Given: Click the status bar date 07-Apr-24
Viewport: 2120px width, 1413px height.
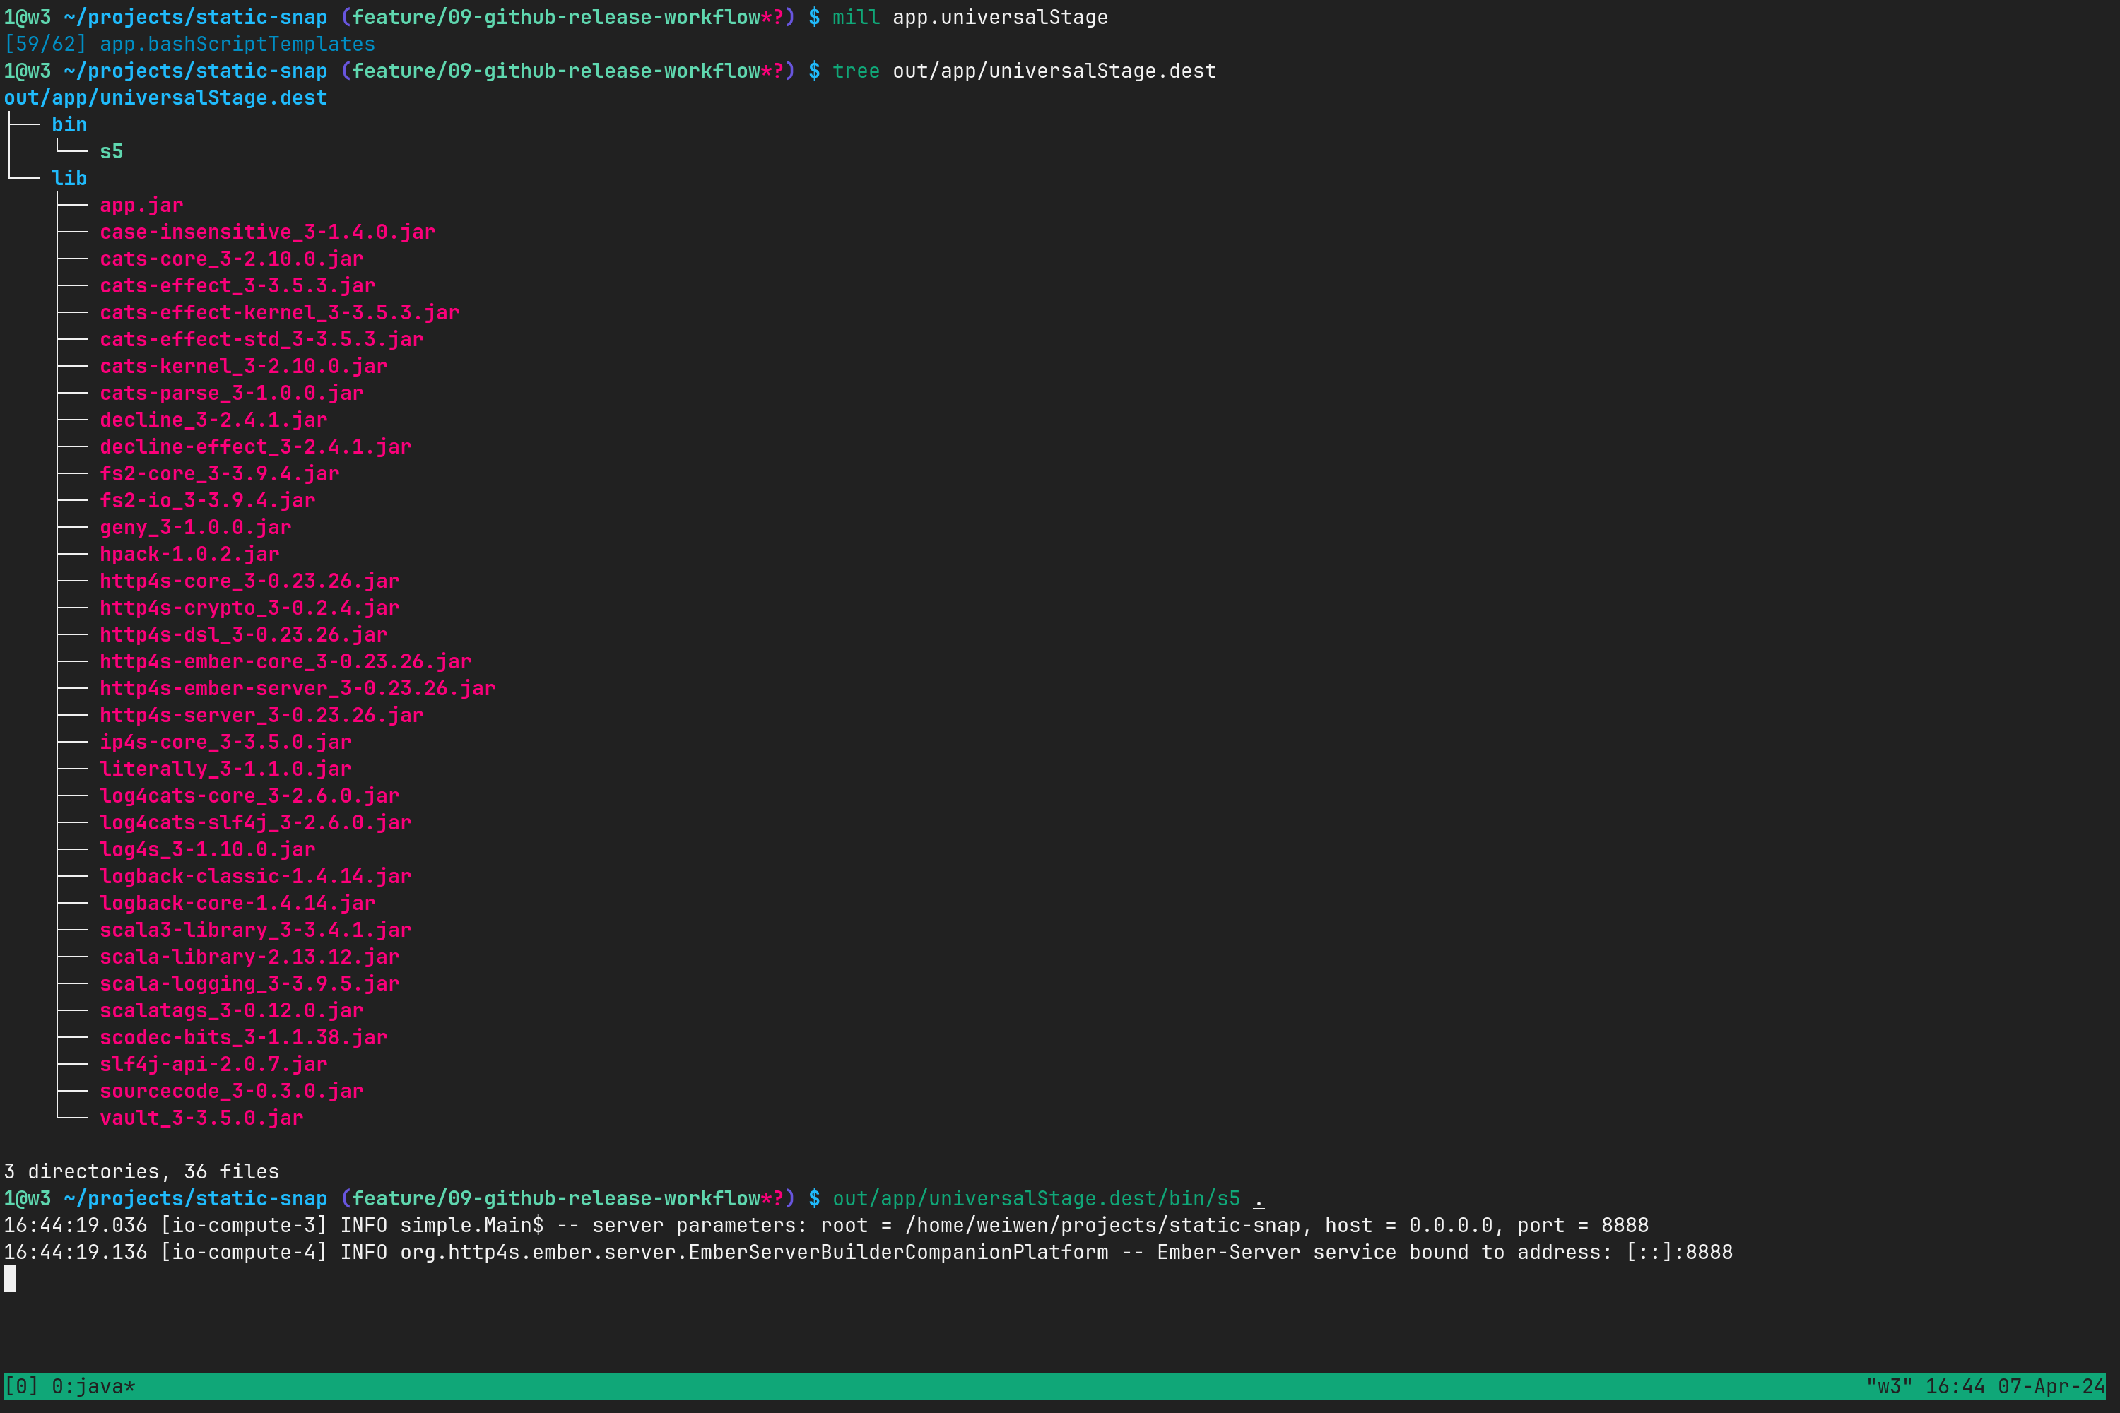Looking at the screenshot, I should 2051,1386.
